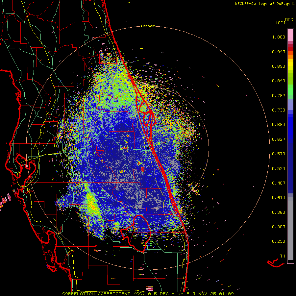Click the 100 NMI range ring label
The width and height of the screenshot is (296, 296).
[148, 26]
